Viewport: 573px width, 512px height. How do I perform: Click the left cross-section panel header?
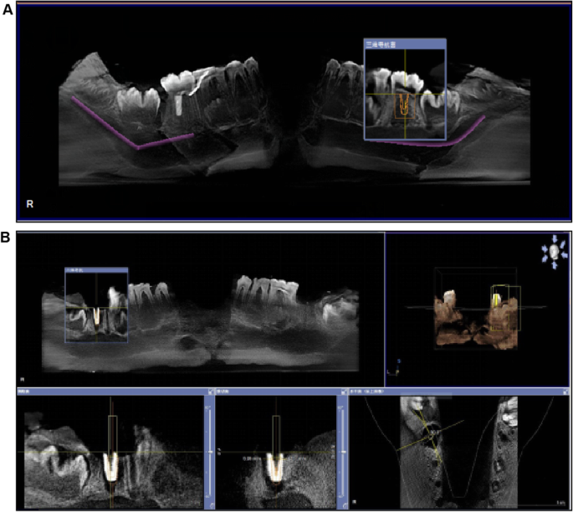point(112,392)
